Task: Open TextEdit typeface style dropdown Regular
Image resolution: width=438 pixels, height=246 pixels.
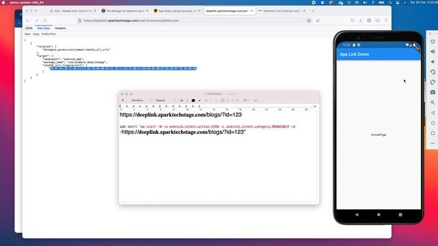Action: tap(166, 100)
